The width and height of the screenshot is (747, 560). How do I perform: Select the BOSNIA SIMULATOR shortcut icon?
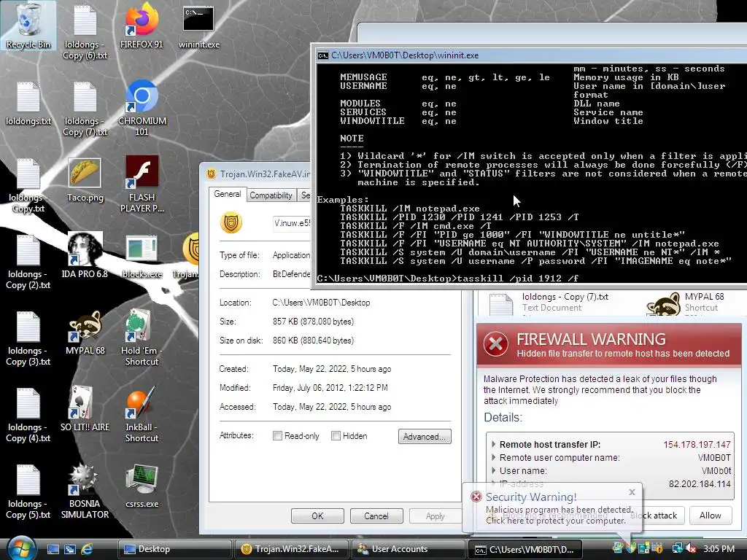tap(85, 491)
